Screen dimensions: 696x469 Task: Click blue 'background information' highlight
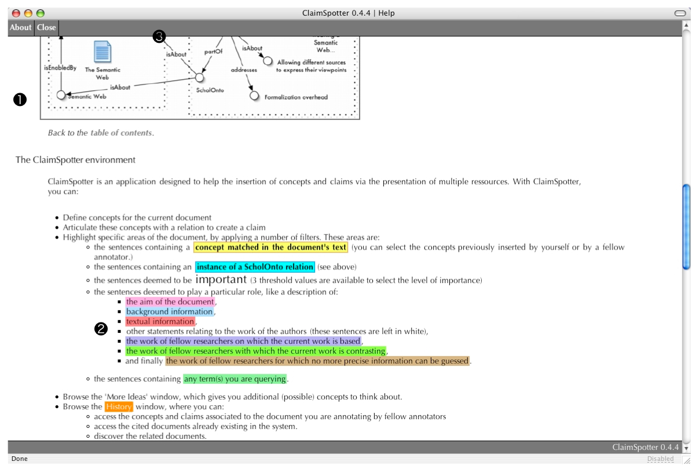(170, 312)
